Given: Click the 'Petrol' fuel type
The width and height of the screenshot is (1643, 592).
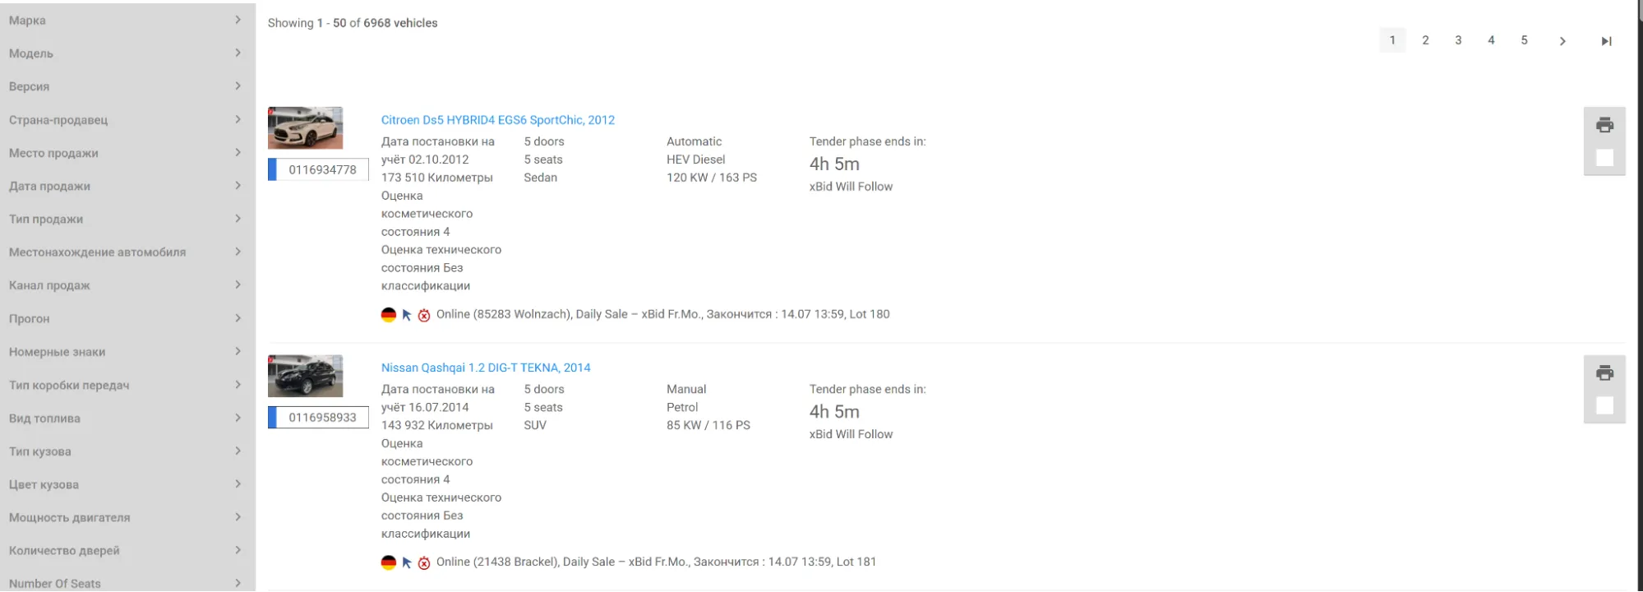Looking at the screenshot, I should point(682,407).
